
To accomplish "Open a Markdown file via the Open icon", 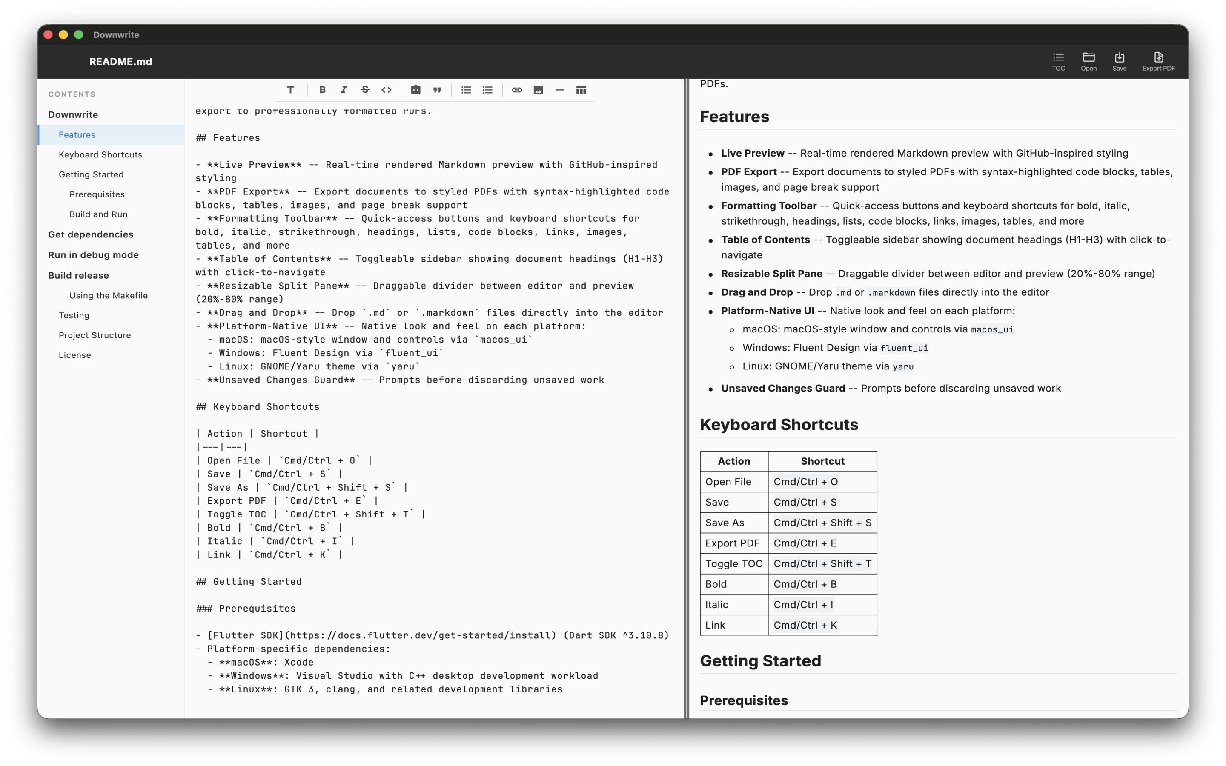I will pos(1089,61).
